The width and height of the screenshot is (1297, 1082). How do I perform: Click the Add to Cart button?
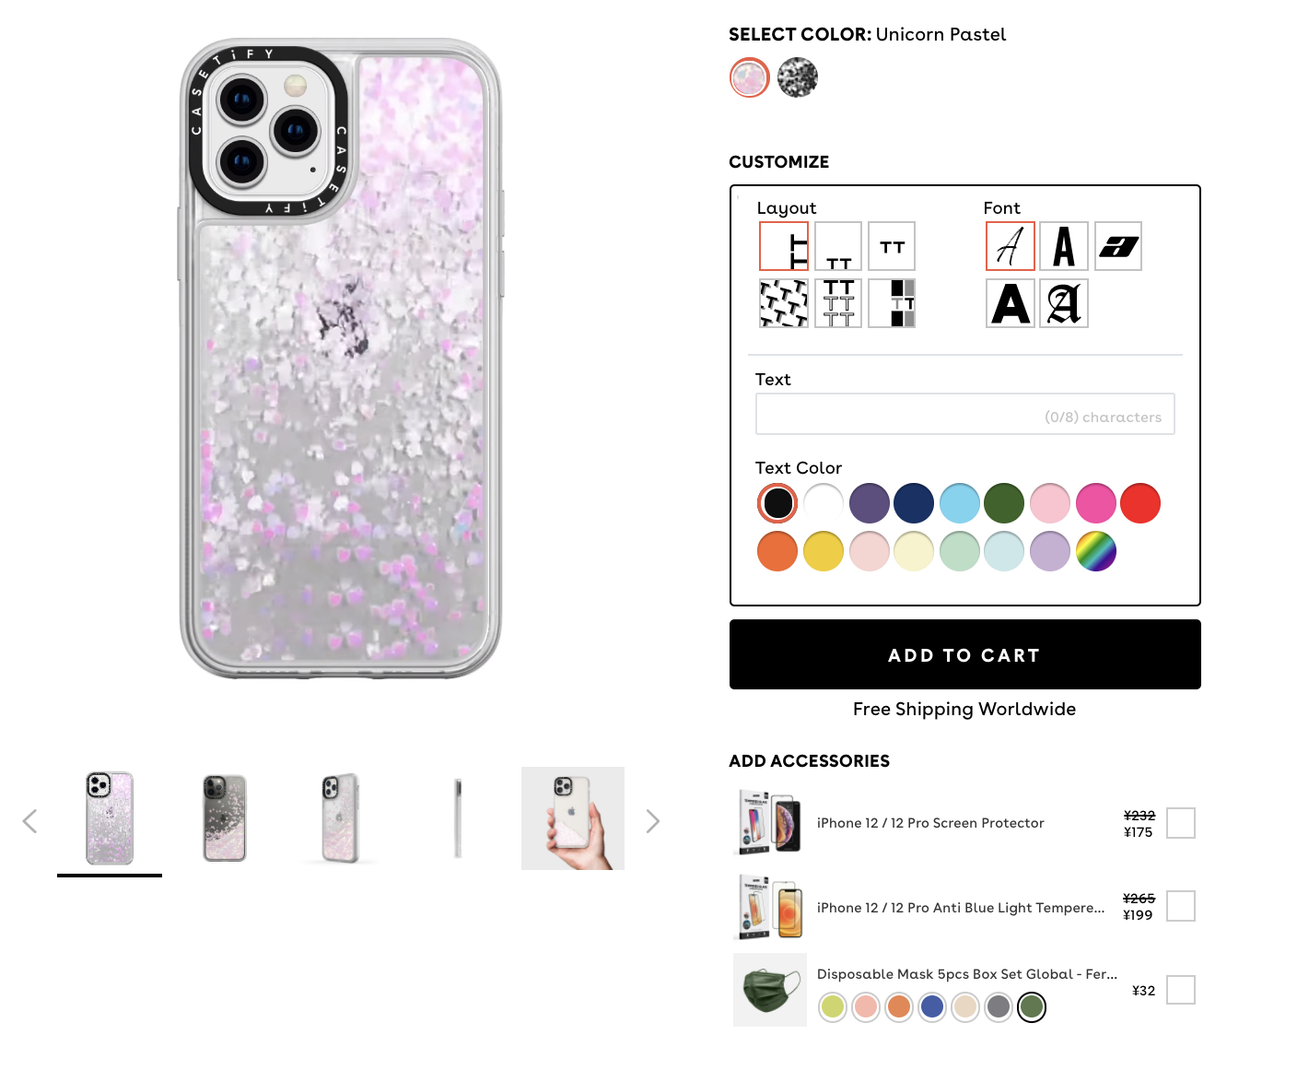point(964,654)
